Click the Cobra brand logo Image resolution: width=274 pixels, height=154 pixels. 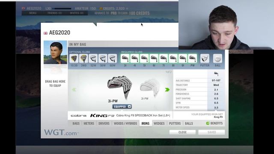tap(79, 115)
